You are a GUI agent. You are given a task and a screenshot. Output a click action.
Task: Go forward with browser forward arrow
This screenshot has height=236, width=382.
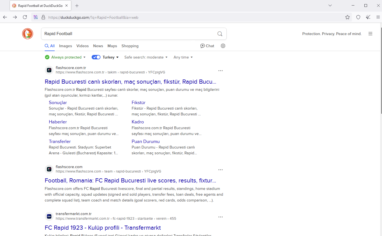tap(15, 17)
